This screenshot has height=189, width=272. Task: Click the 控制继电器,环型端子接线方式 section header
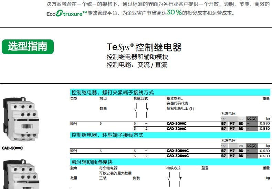170,135
